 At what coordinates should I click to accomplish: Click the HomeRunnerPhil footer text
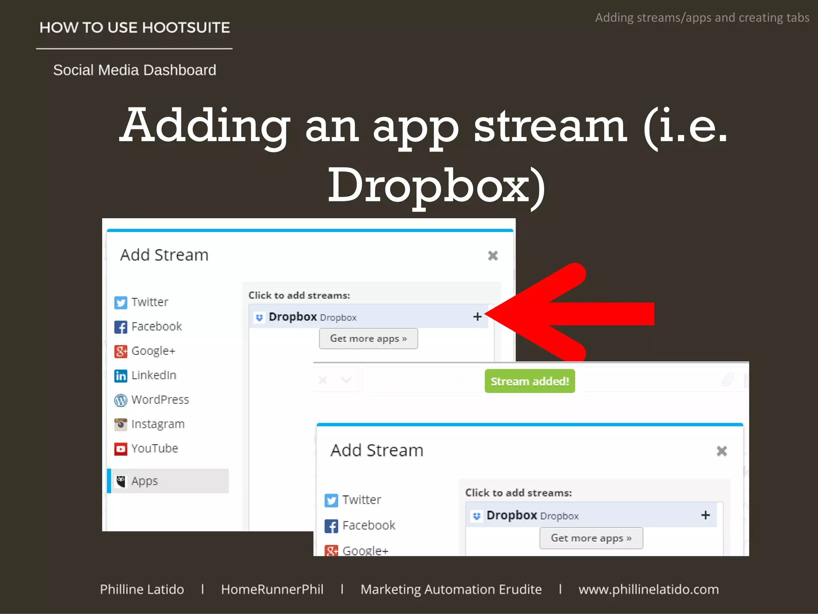click(x=272, y=590)
